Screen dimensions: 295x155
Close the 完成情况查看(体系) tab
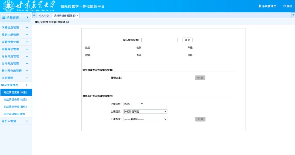point(77,16)
